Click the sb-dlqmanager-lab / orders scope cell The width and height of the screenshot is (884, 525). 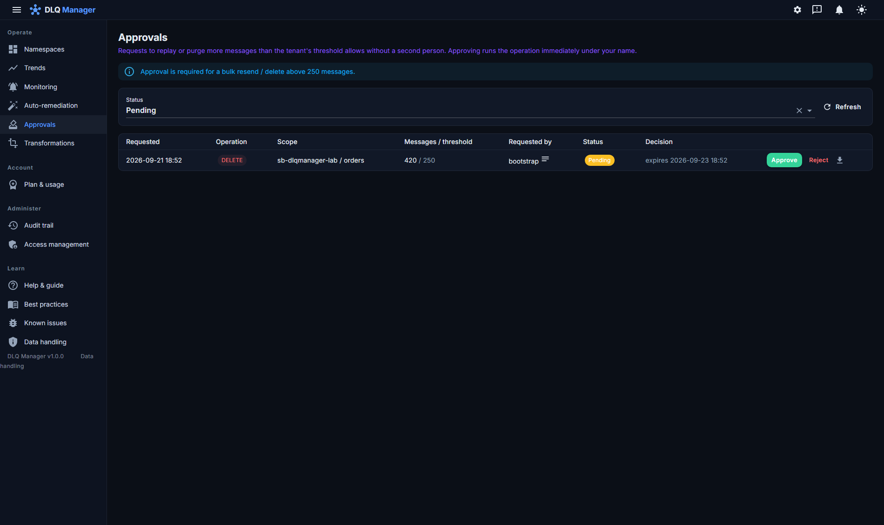321,160
